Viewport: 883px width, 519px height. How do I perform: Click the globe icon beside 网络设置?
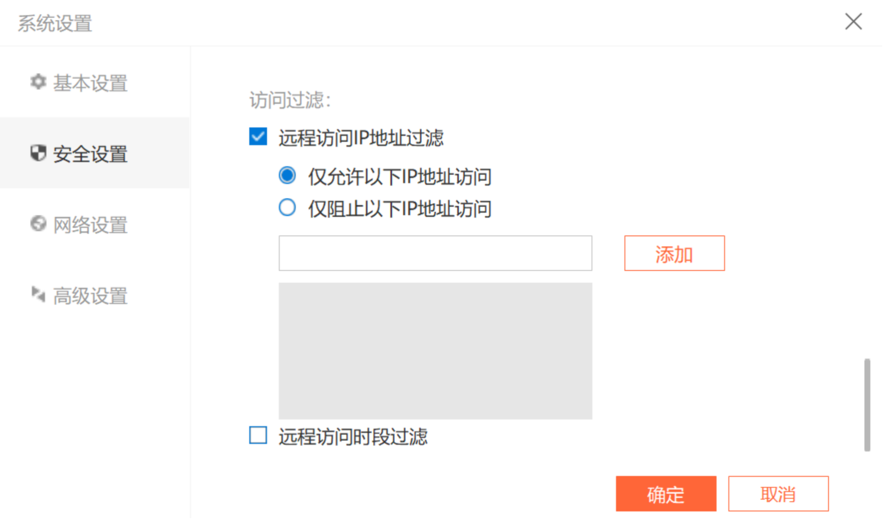point(38,224)
